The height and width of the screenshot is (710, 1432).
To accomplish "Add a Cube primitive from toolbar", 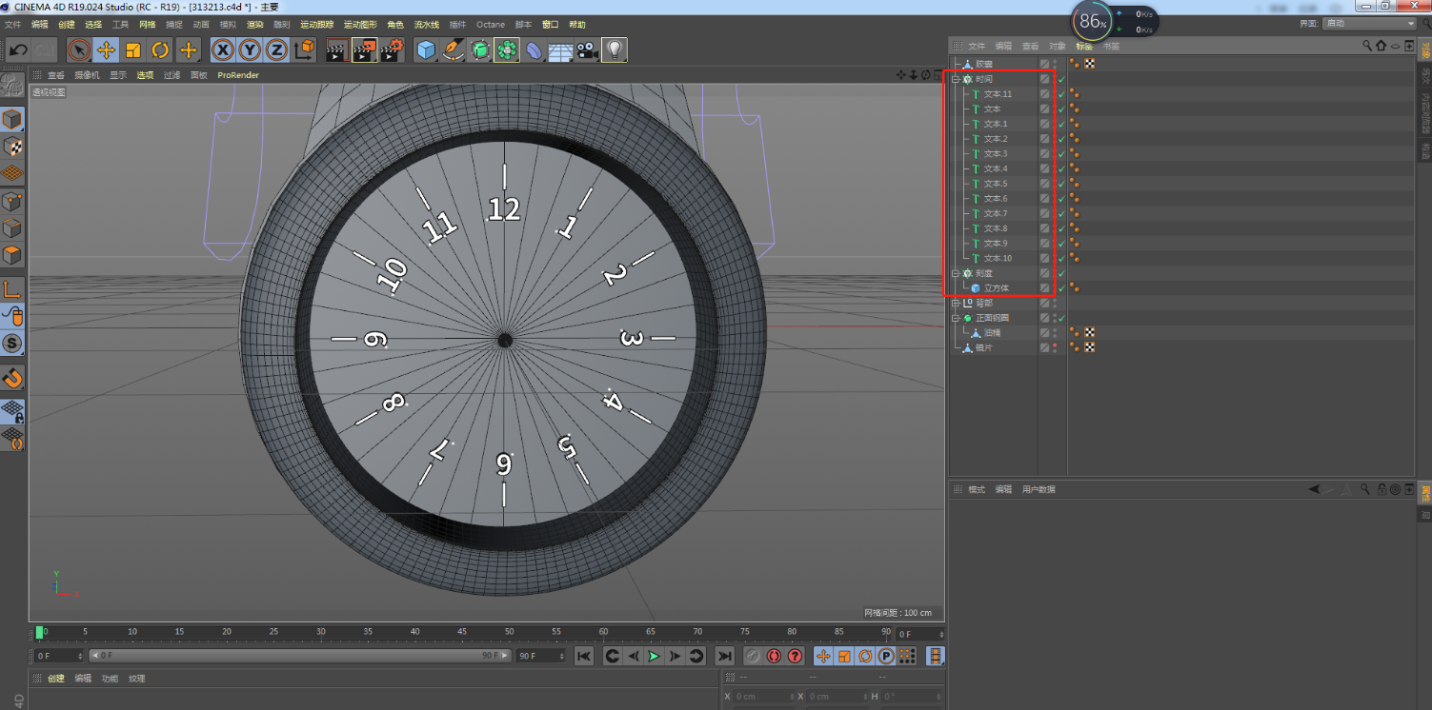I will 426,49.
